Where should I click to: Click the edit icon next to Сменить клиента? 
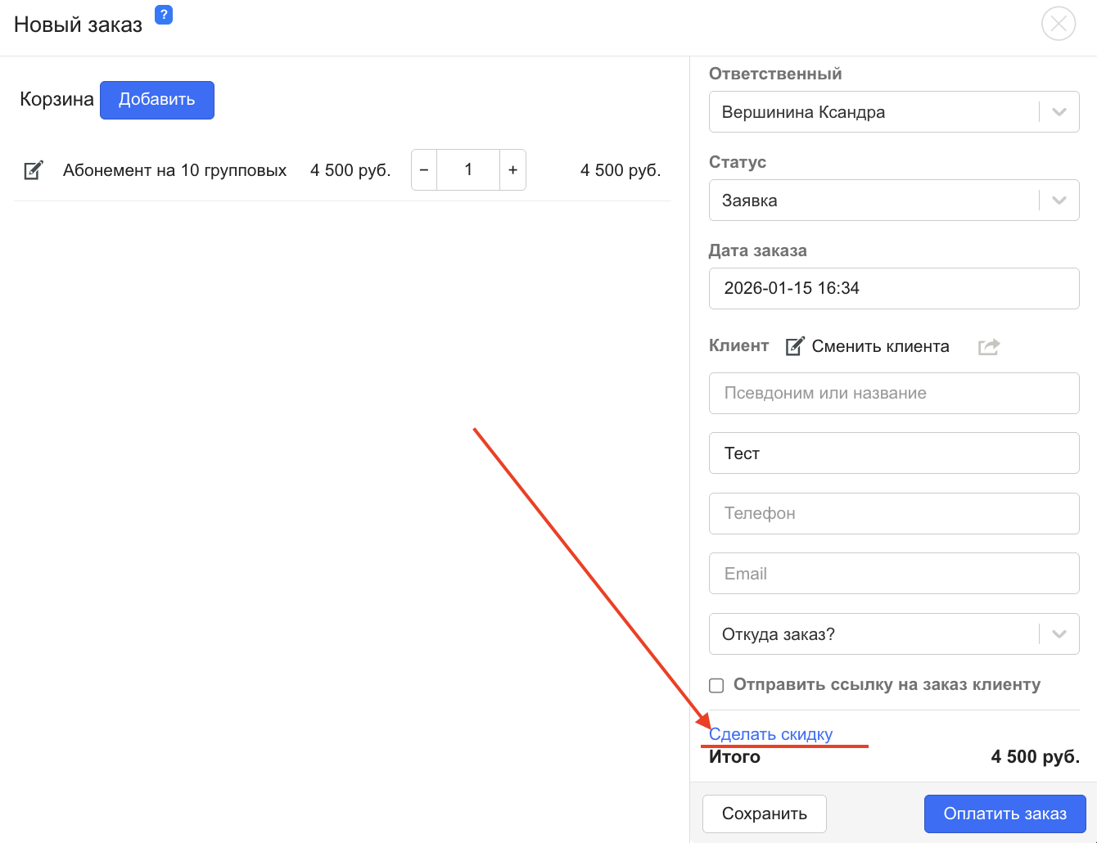coord(794,346)
